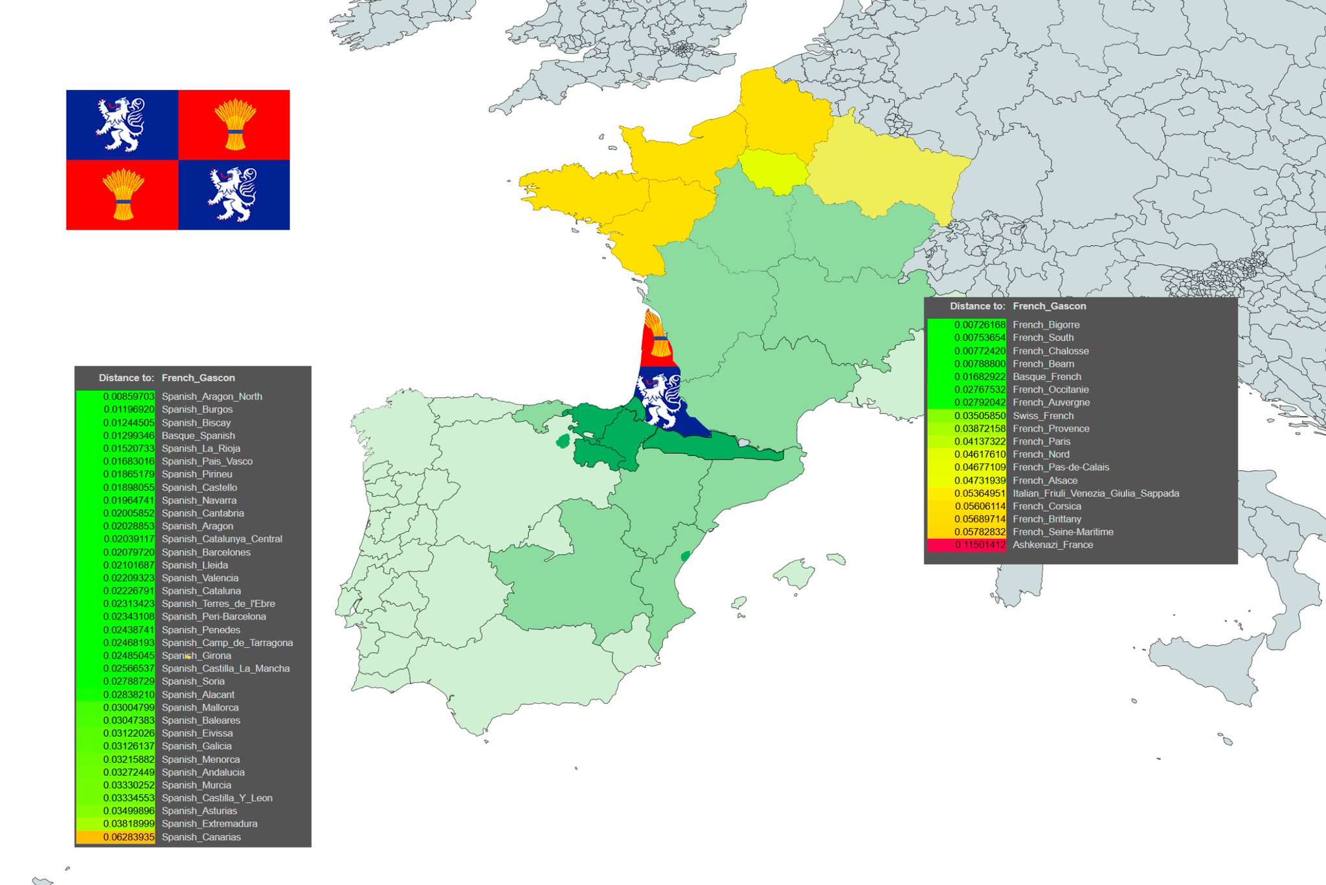This screenshot has width=1326, height=885.
Task: Select Italian_Friuli_Venezia_Giulia_Sappada row
Action: 1081,494
